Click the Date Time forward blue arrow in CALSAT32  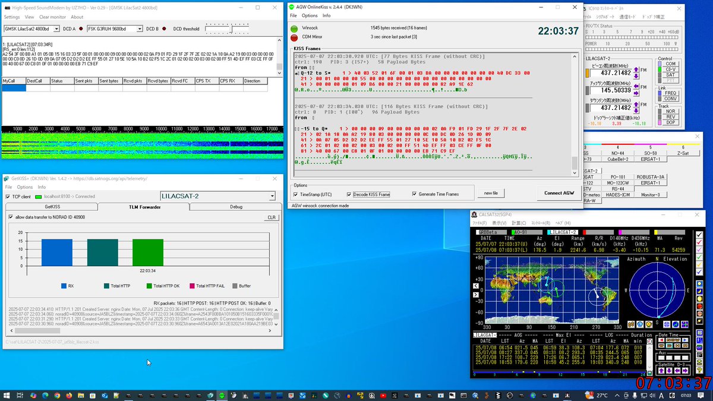click(x=685, y=340)
